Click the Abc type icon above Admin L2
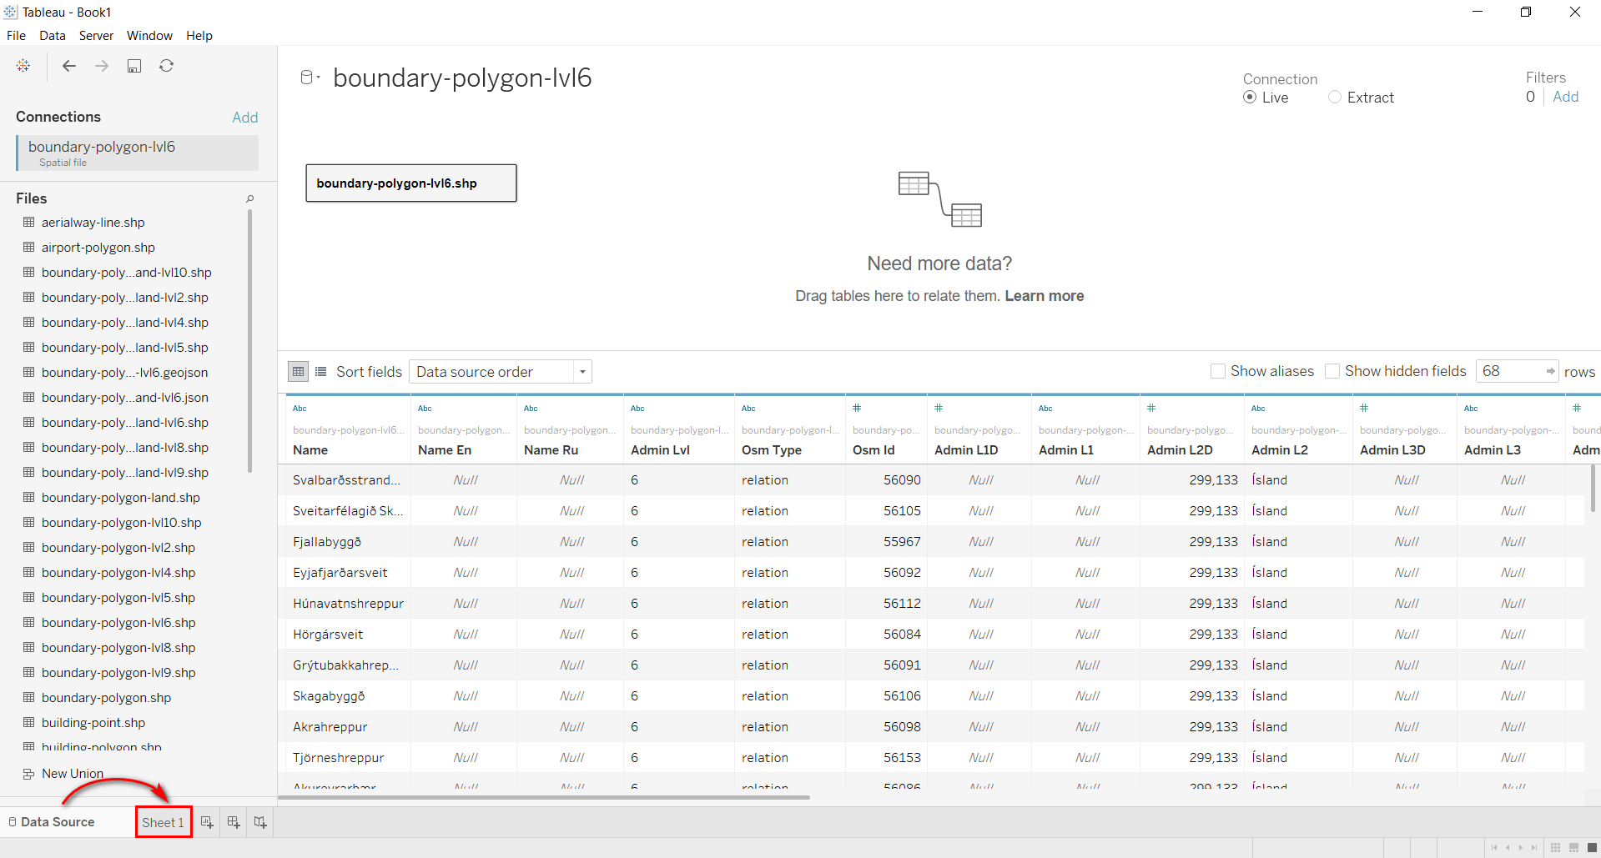1601x858 pixels. 1258,409
